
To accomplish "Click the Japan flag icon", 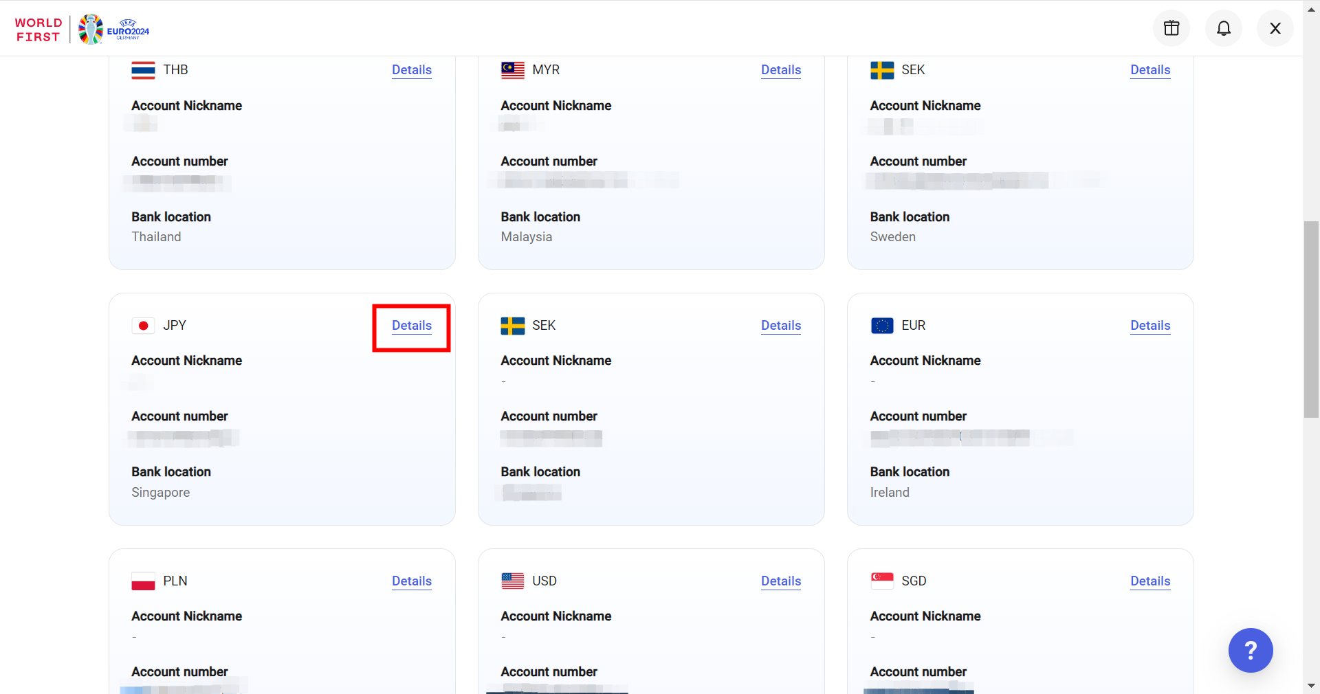I will [143, 326].
